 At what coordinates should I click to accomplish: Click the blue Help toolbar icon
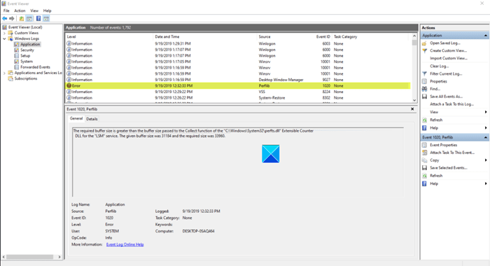pyautogui.click(x=38, y=19)
